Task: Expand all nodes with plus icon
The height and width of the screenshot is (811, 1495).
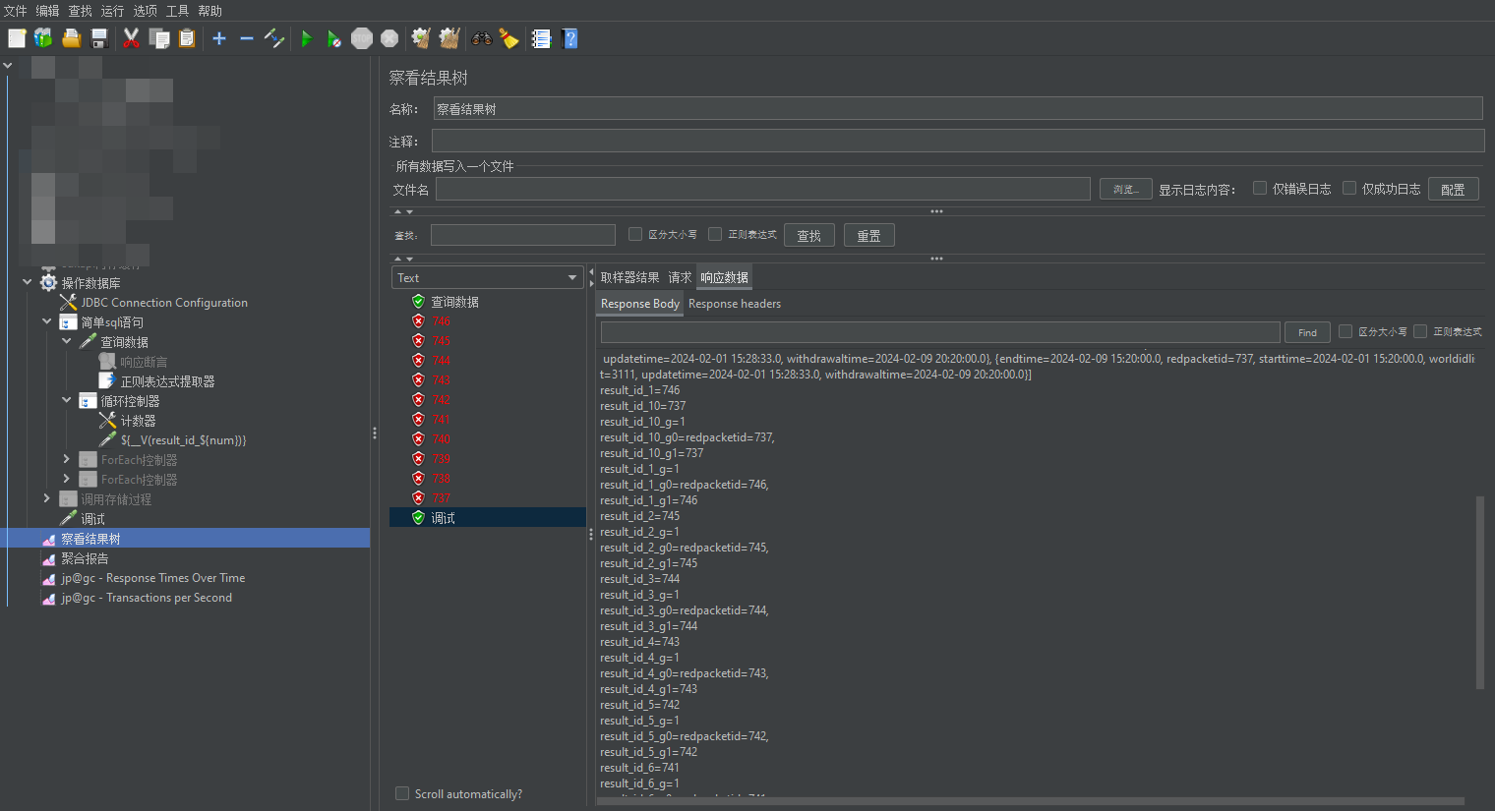Action: pos(219,38)
